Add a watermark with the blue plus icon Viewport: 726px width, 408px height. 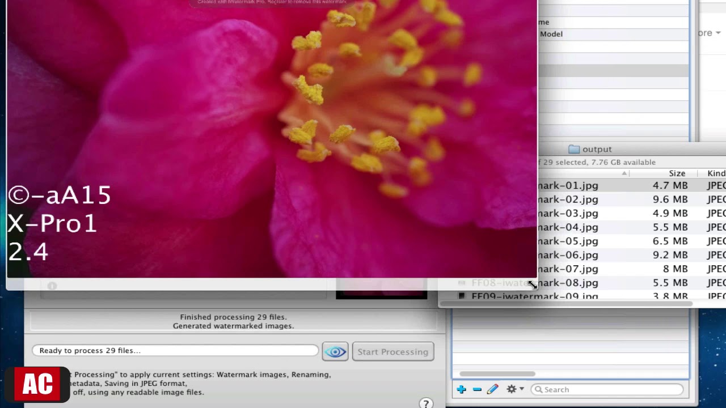pyautogui.click(x=461, y=389)
